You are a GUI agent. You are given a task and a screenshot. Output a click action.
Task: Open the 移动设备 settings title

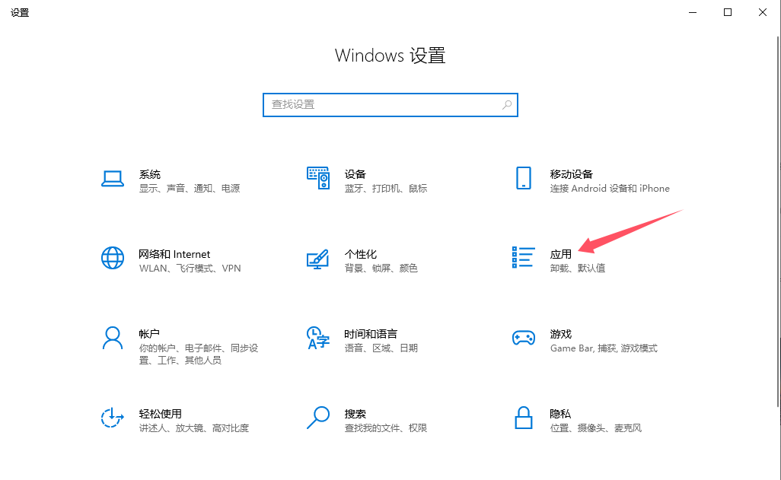pos(572,174)
